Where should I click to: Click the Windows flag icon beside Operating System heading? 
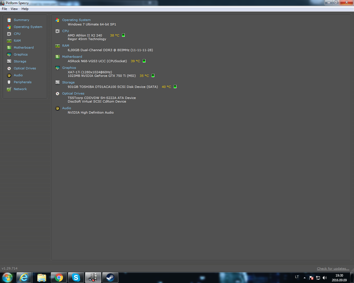tap(58, 20)
